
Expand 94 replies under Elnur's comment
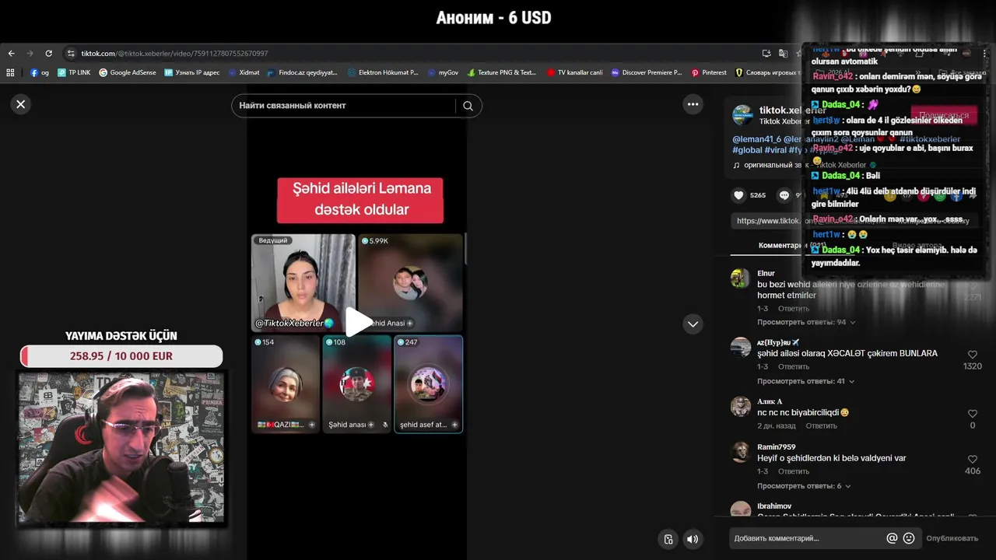pos(806,322)
